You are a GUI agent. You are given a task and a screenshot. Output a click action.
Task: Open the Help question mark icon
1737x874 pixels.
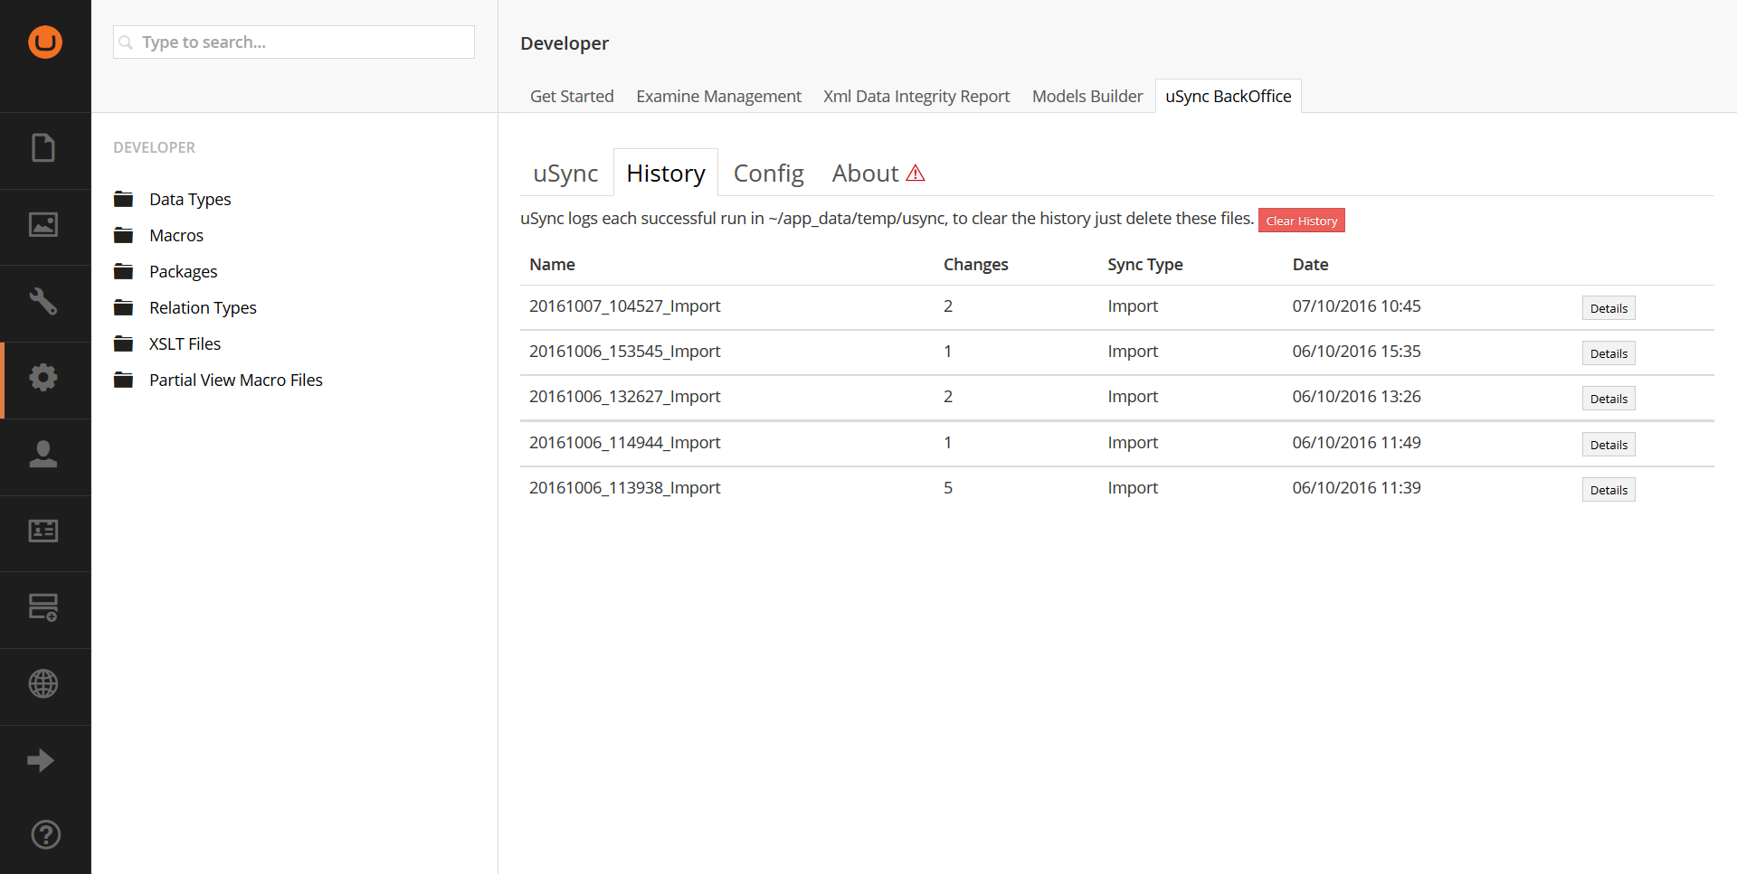[45, 834]
